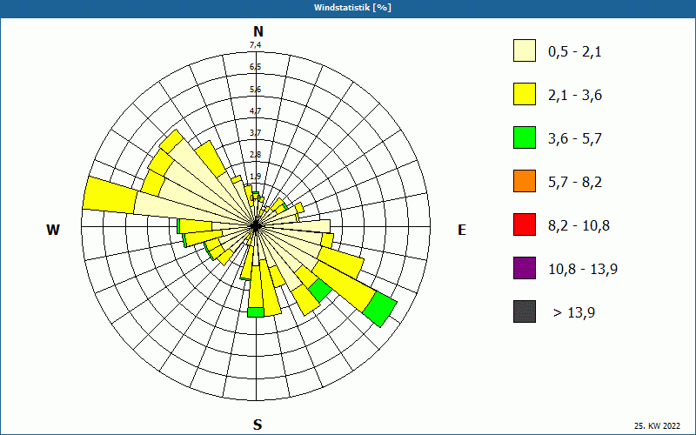Screen dimensions: 696x435
Task: Click the 3,6 - 5,7 legend text
Action: (x=575, y=139)
